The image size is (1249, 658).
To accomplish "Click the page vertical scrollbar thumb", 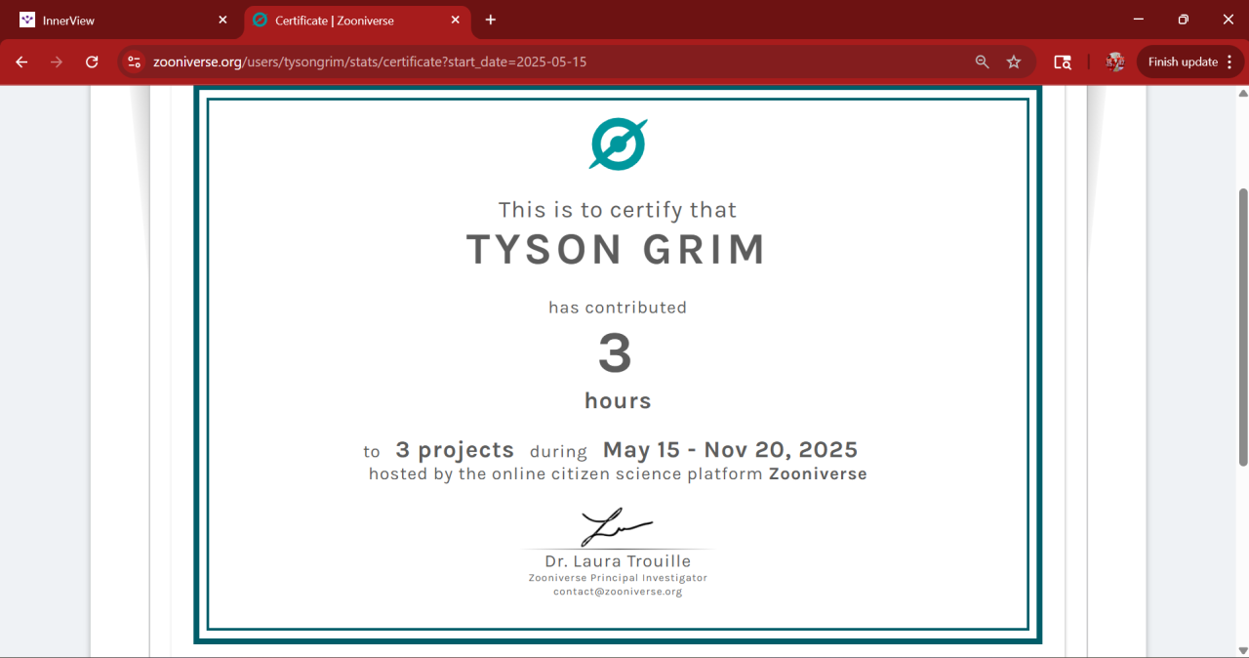I will point(1242,327).
